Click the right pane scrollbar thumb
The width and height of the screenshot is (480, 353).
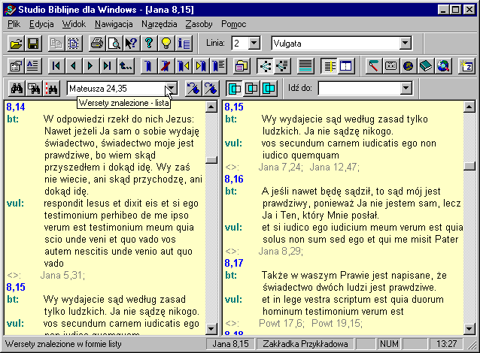(x=469, y=166)
